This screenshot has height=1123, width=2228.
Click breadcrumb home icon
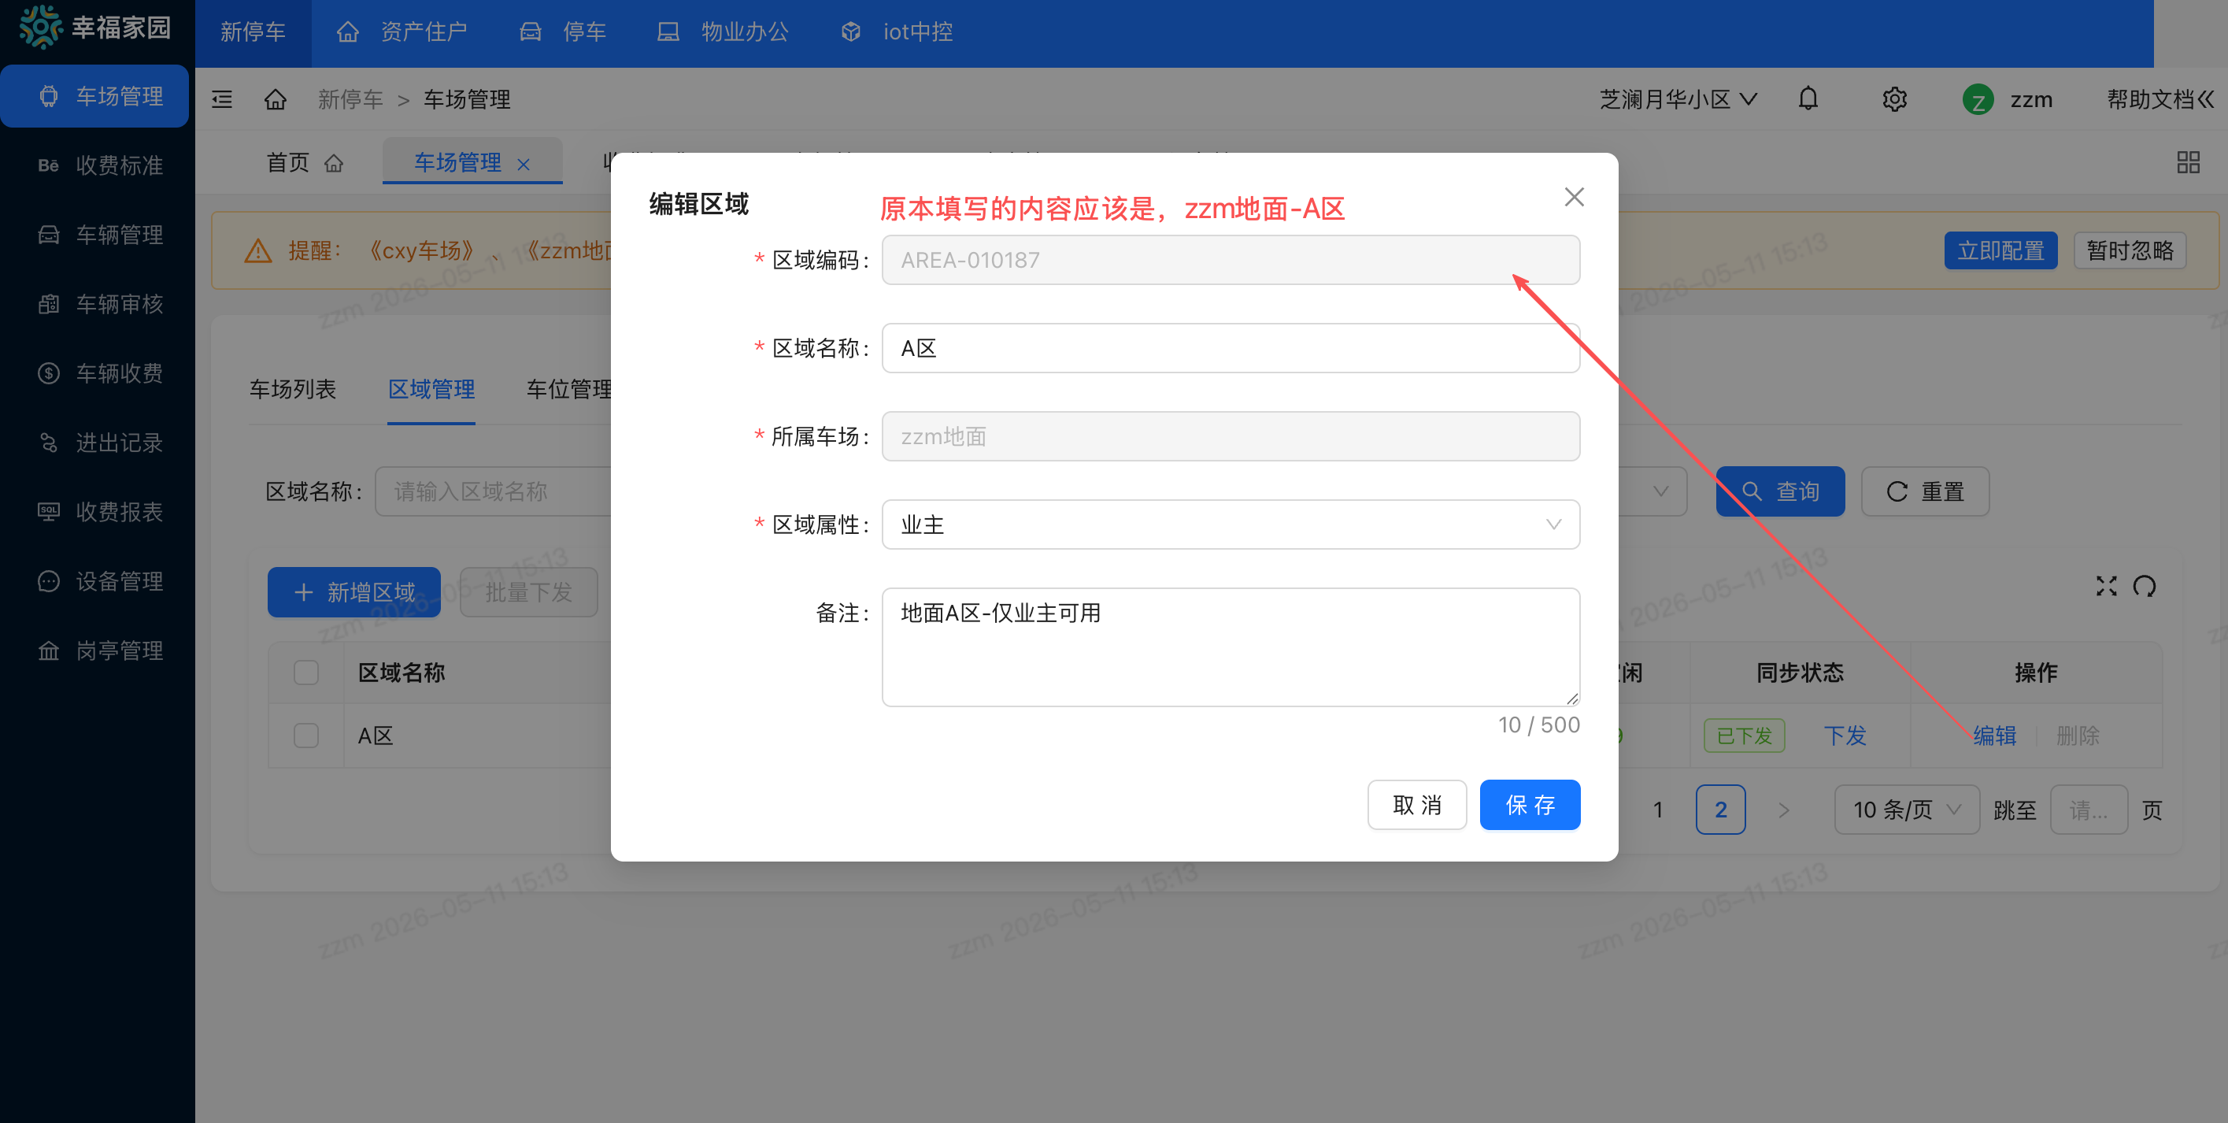275,99
